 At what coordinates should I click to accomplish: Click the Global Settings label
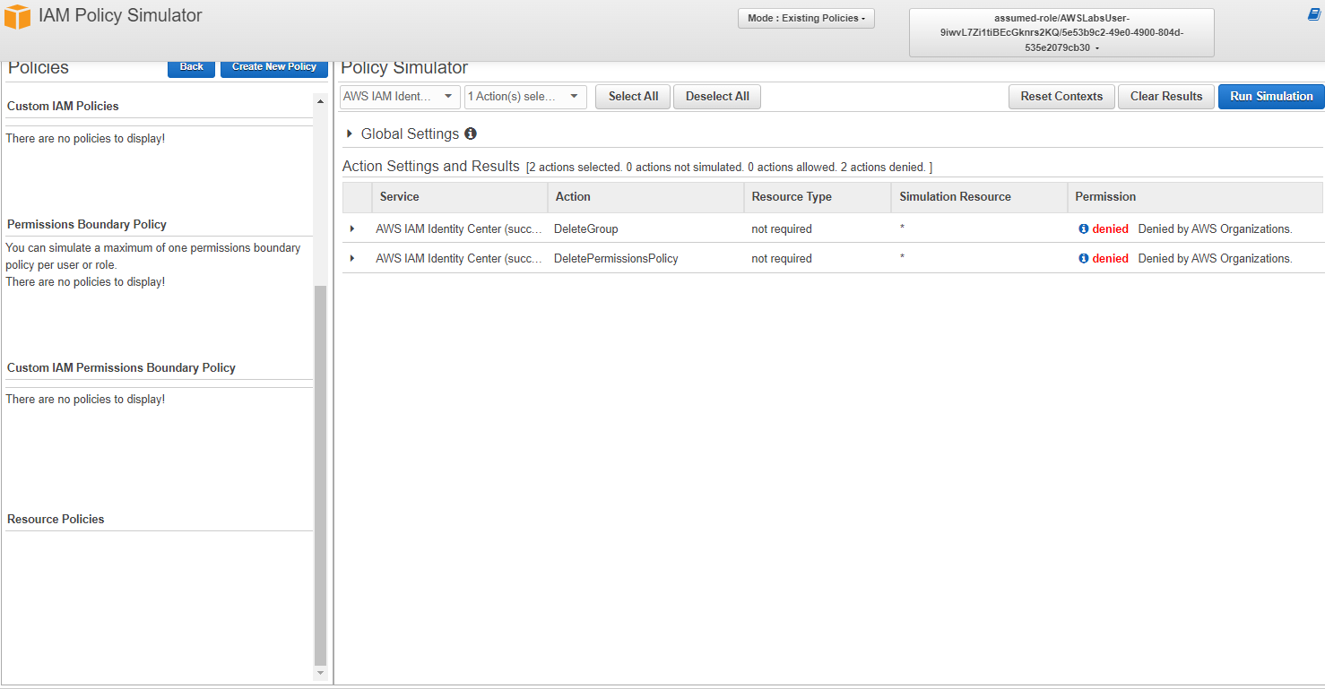click(x=410, y=133)
